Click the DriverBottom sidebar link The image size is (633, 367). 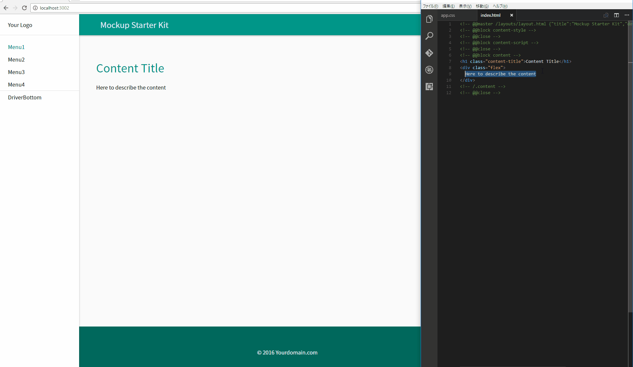point(25,97)
